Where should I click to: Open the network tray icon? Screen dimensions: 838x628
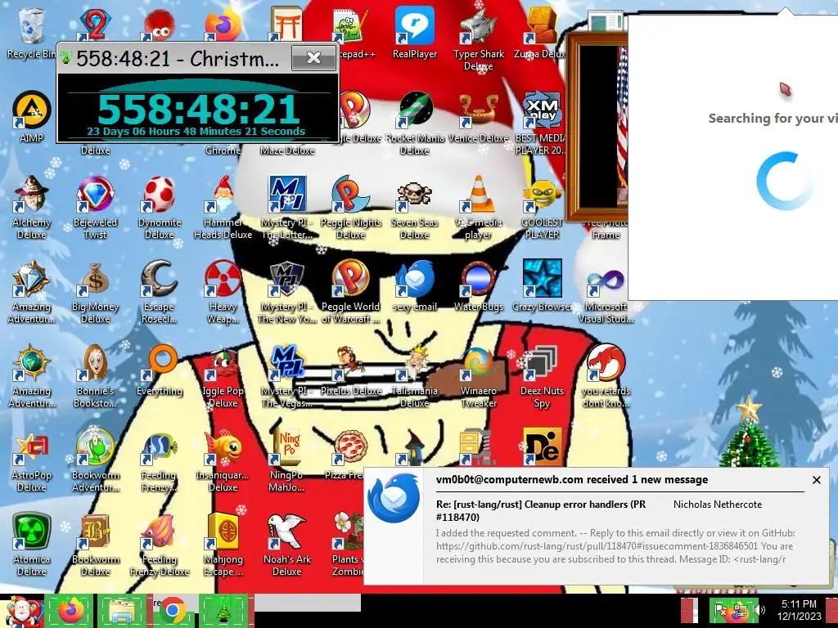tap(740, 610)
